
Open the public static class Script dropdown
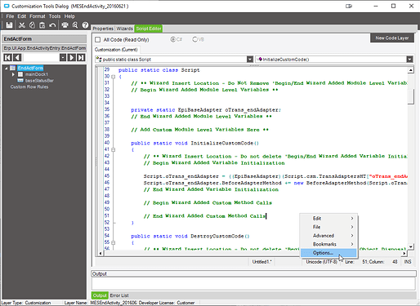[x=250, y=60]
